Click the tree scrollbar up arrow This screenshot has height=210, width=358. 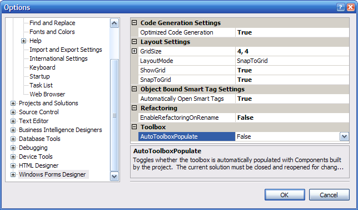click(x=114, y=23)
